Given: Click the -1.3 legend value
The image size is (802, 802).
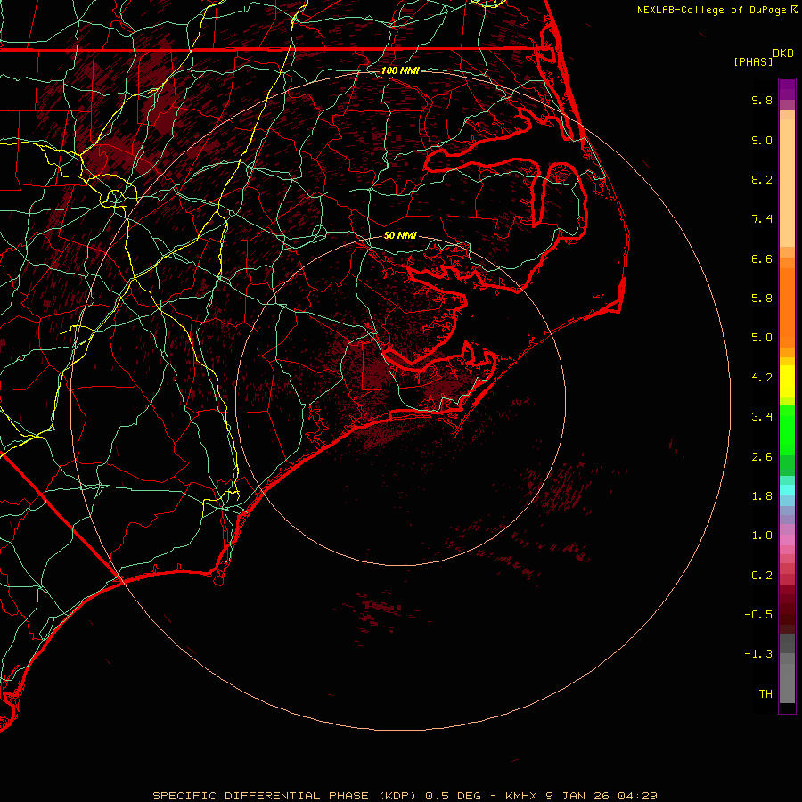Looking at the screenshot, I should click(758, 654).
